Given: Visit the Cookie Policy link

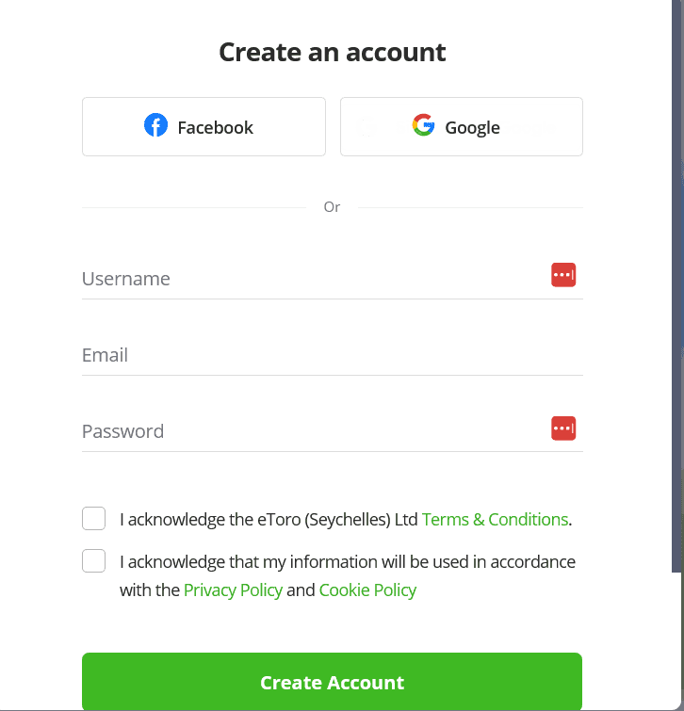Looking at the screenshot, I should coord(367,590).
